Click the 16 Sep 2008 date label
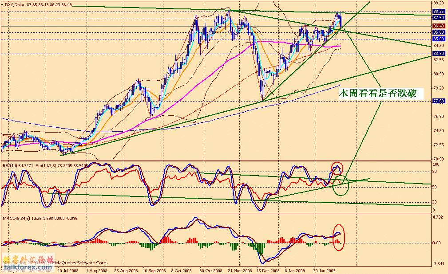This screenshot has width=448, height=274. tap(154, 270)
